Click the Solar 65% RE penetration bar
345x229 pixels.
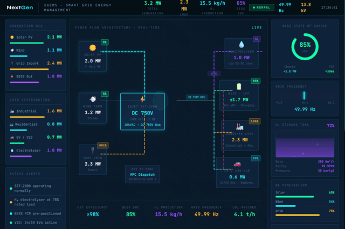[295, 197]
